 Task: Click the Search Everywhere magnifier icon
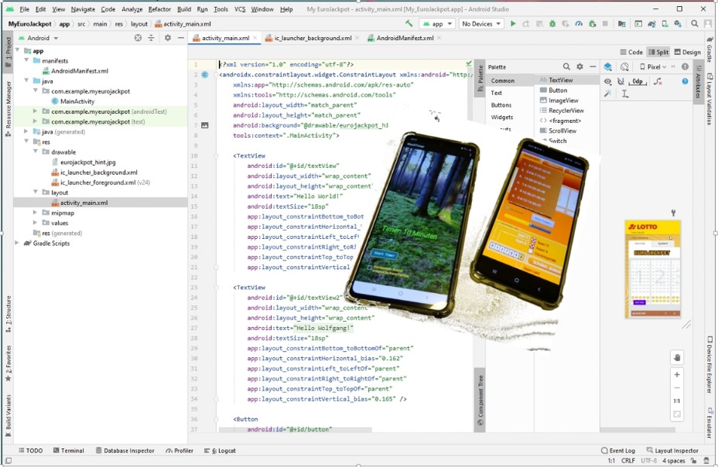695,24
